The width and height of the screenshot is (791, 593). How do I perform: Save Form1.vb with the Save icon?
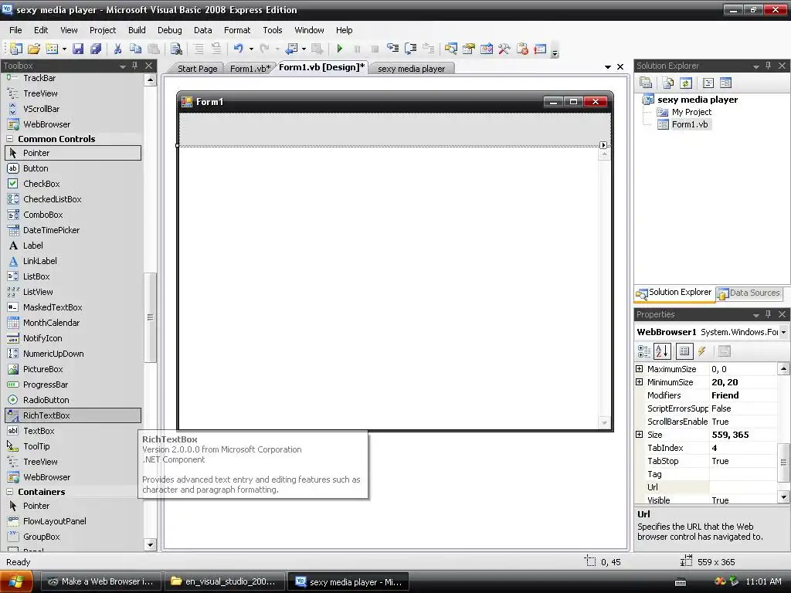tap(78, 49)
